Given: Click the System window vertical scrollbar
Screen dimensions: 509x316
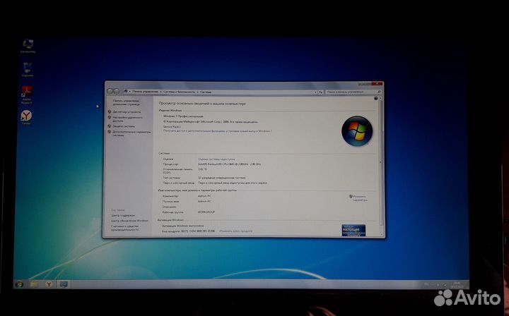Looking at the screenshot, I should coord(380,166).
